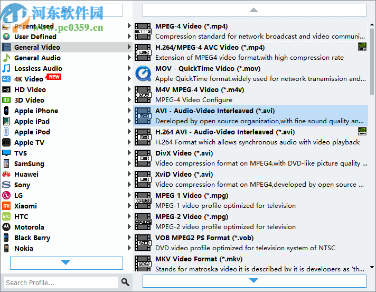Viewport: 376px width, 292px height.
Task: Expand the Nokia submenu arrow
Action: pyautogui.click(x=129, y=248)
